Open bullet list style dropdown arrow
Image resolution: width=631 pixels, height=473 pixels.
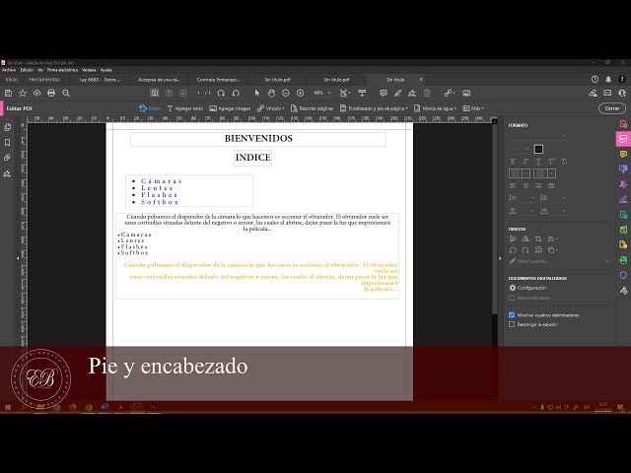coord(526,173)
